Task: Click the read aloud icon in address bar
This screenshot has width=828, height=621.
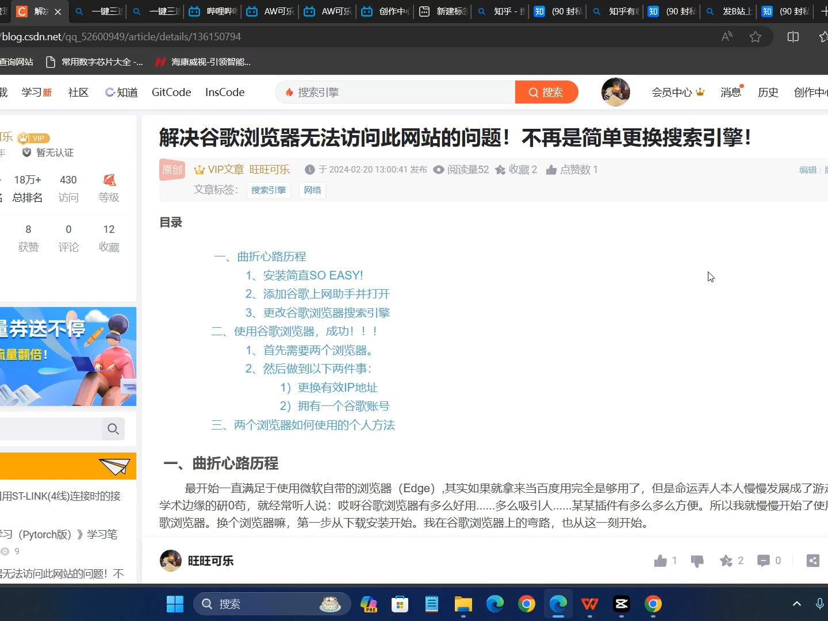Action: tap(727, 37)
